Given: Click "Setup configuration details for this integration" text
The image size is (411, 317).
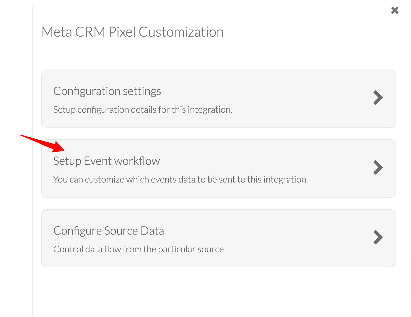Looking at the screenshot, I should click(143, 110).
